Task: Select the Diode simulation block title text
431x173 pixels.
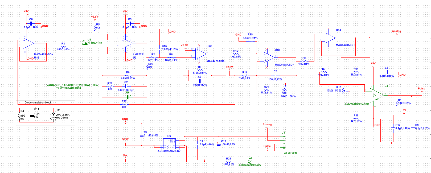Action: (38, 102)
